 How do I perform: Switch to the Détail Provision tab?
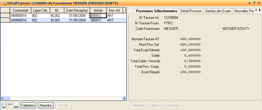(191, 11)
